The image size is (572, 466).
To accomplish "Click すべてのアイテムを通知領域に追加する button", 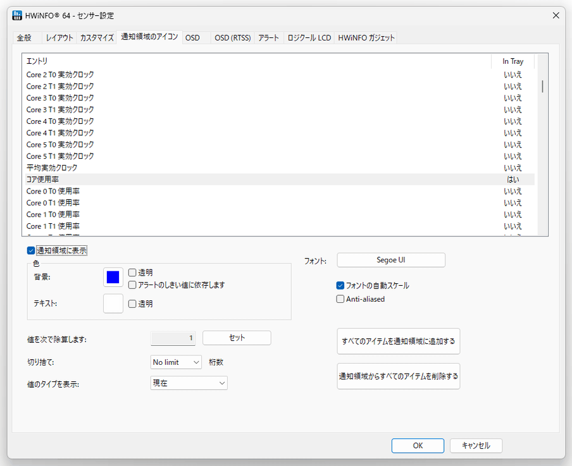I will click(x=399, y=341).
